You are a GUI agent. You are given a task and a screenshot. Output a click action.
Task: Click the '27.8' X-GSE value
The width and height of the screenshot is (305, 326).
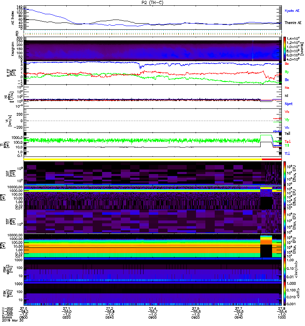click(281, 308)
